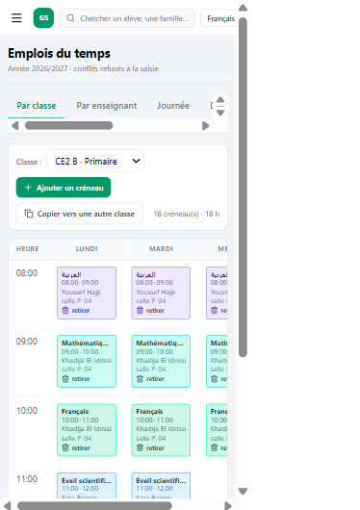Click plus icon on Ajouter un créneau
This screenshot has width=360, height=510.
point(28,188)
